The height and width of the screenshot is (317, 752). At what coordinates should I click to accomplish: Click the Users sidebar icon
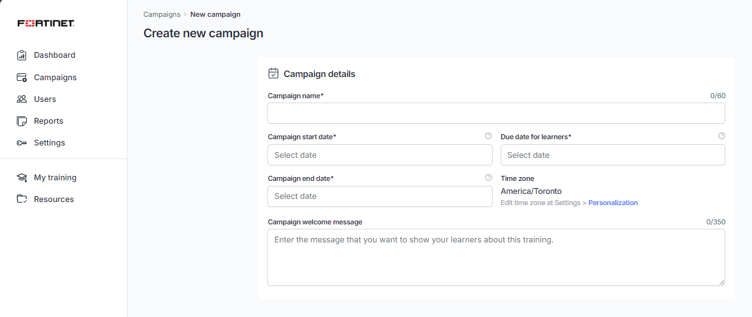tap(22, 99)
